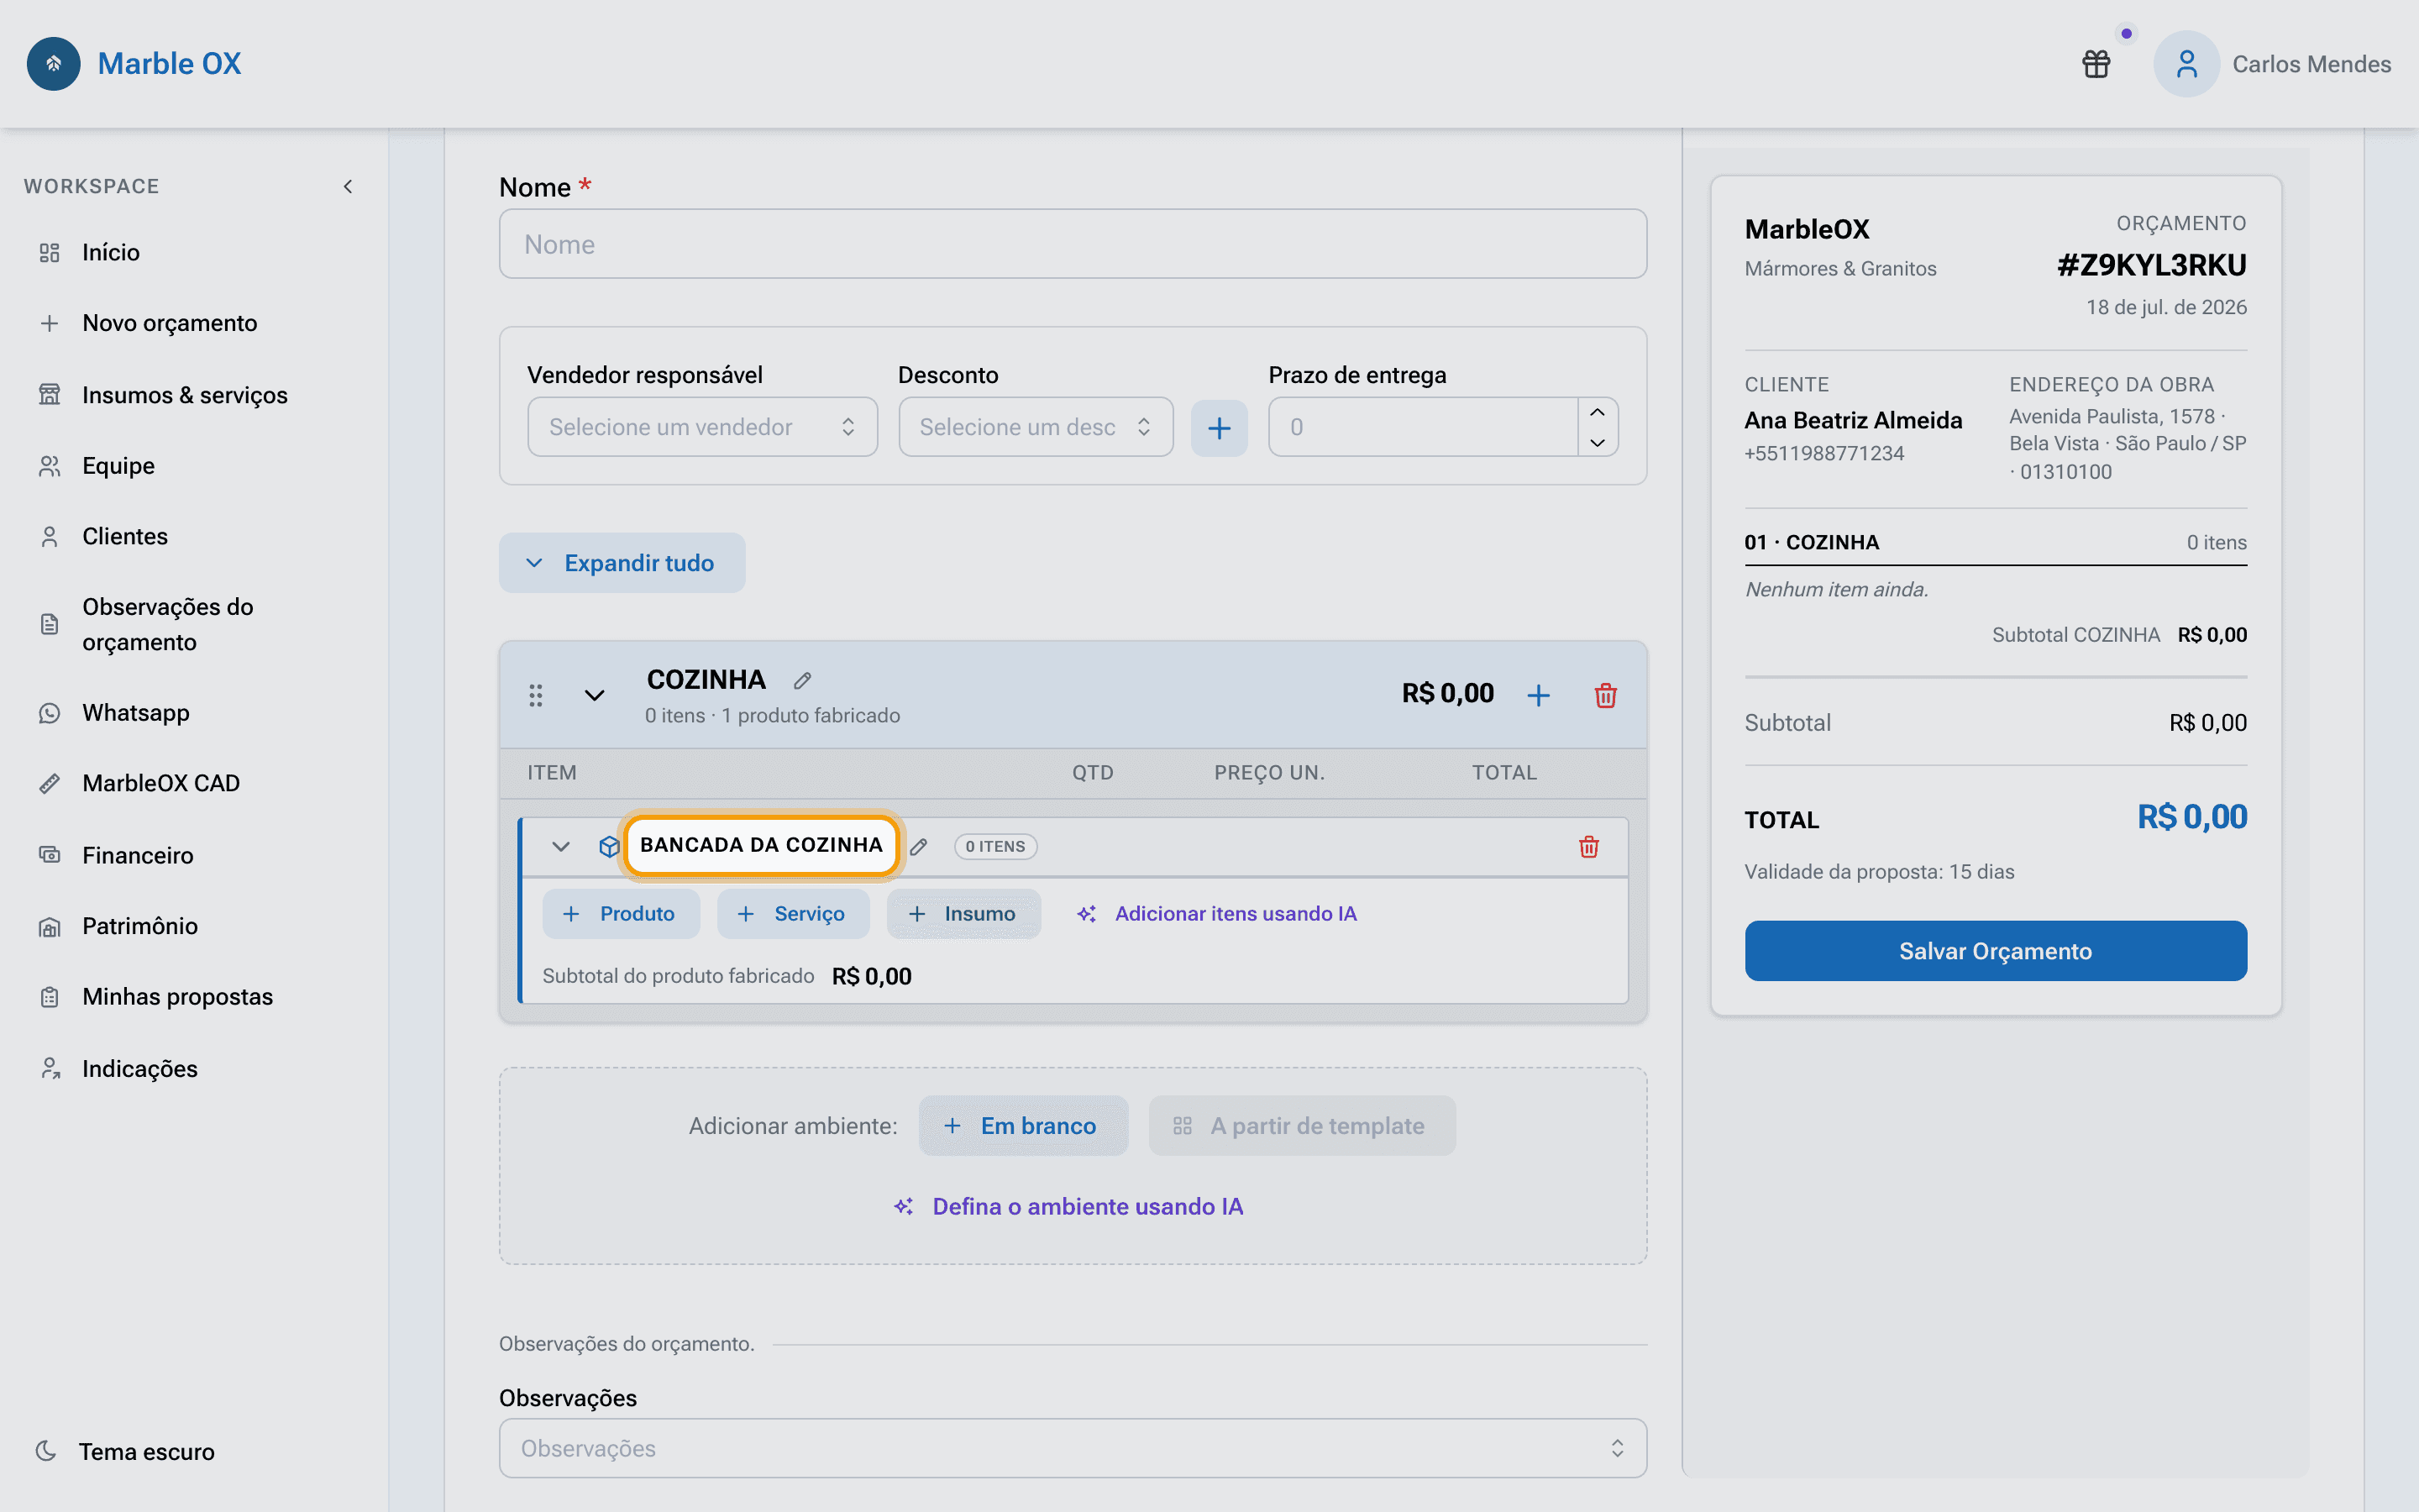The width and height of the screenshot is (2419, 1512).
Task: Click the Prazo de entrega field
Action: click(1424, 427)
